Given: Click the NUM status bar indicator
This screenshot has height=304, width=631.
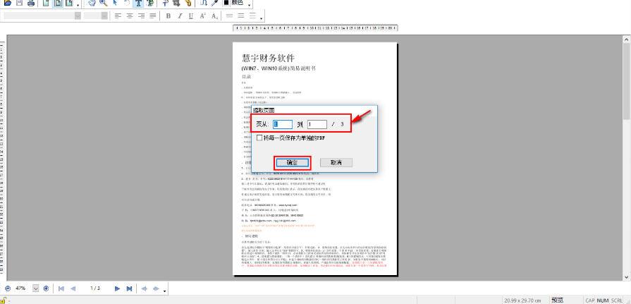Looking at the screenshot, I should [x=603, y=300].
